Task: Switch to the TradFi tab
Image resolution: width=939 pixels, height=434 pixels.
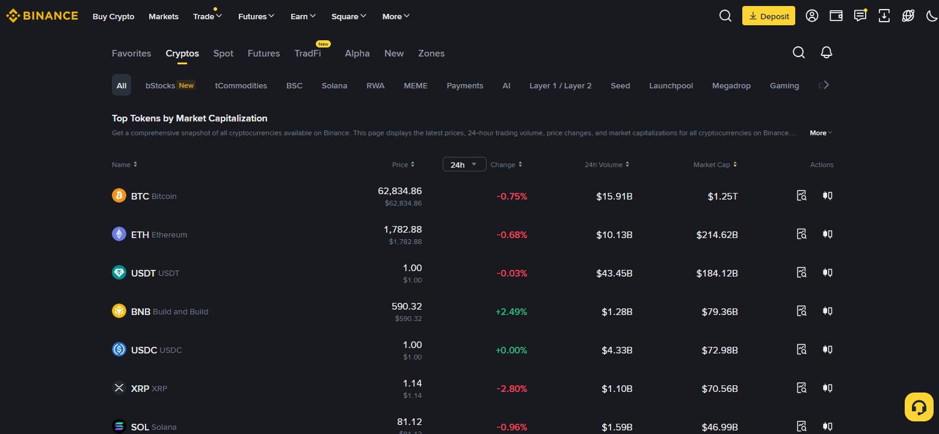Action: [x=307, y=53]
